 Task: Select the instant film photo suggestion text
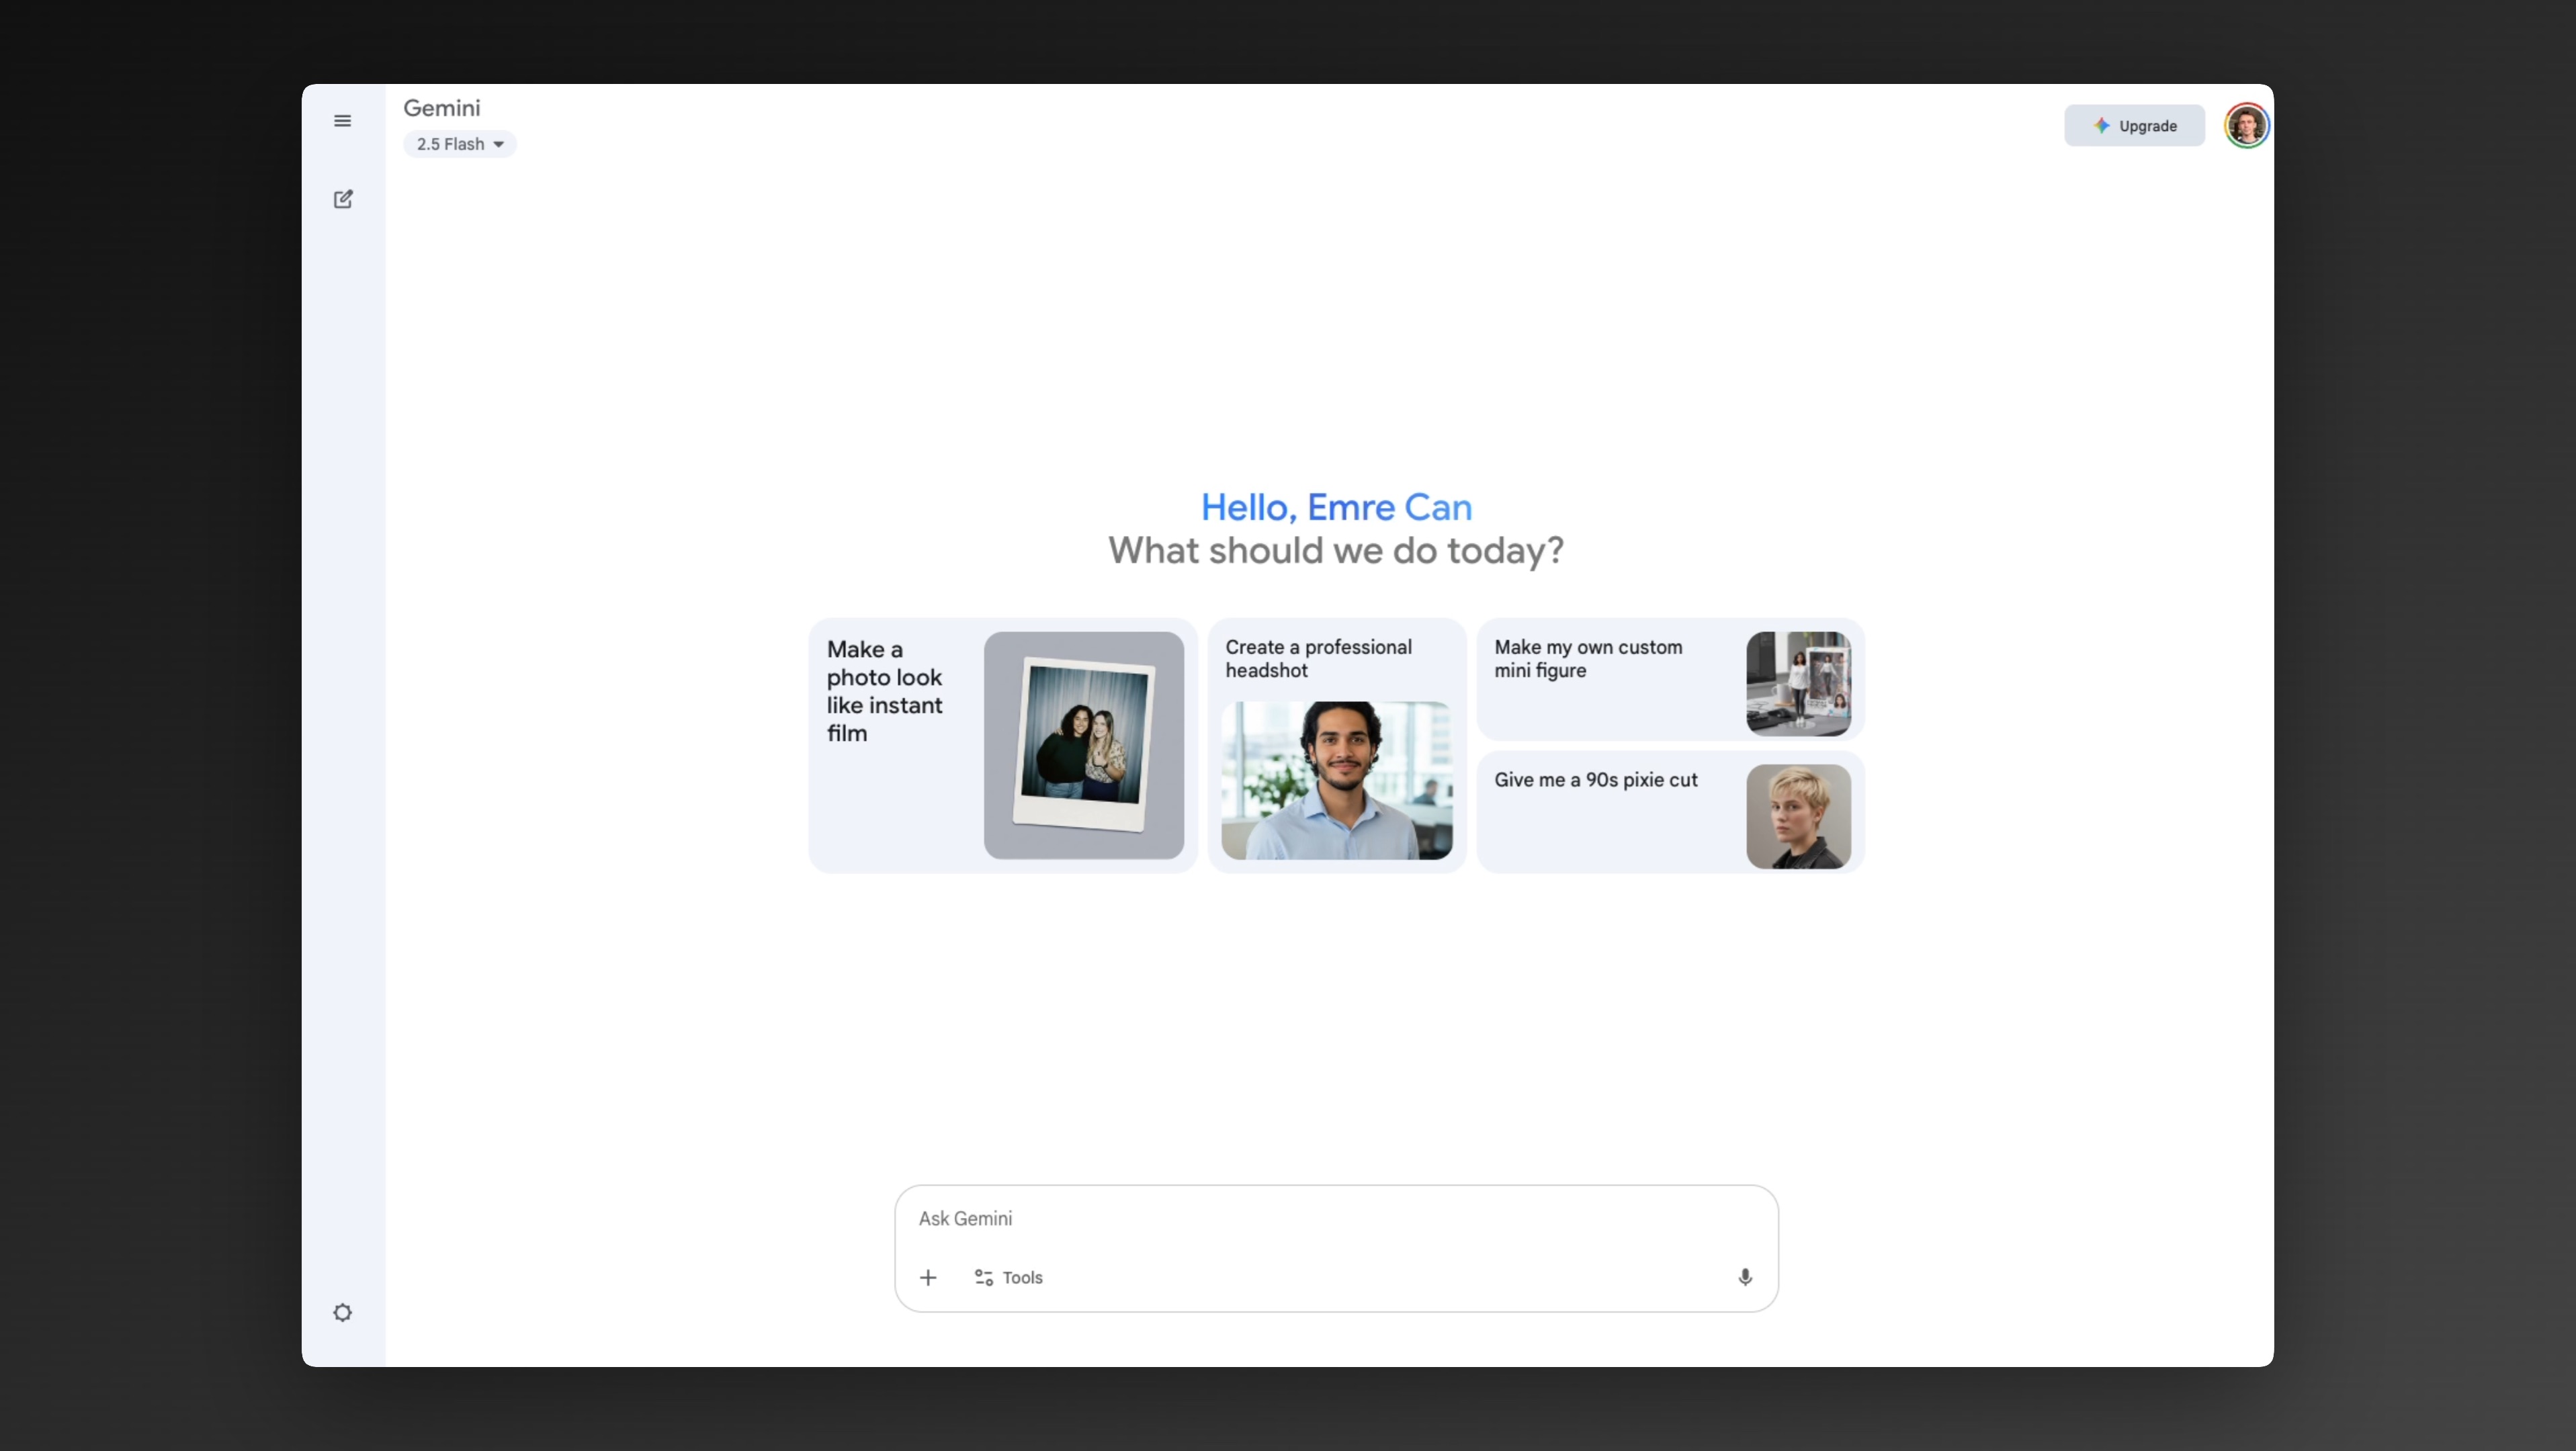884,691
